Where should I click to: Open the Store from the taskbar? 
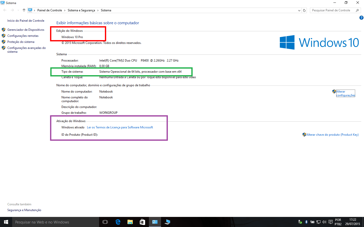pos(142,222)
